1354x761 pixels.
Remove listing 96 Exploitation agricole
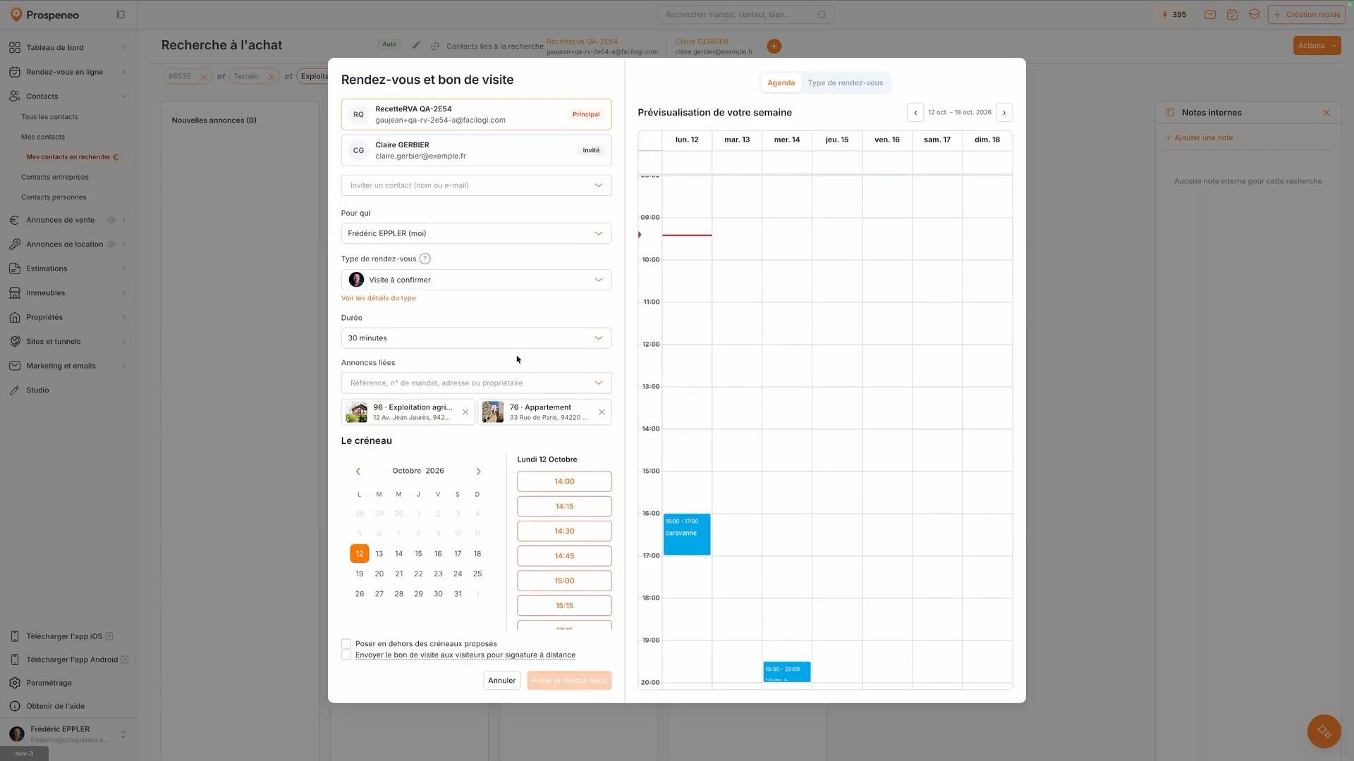click(465, 412)
